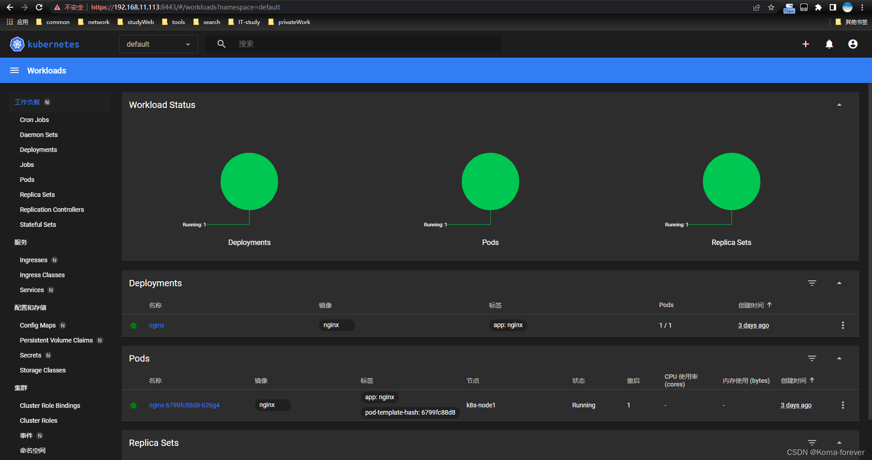Sort Deployments by creation time arrow
The width and height of the screenshot is (872, 460).
[769, 305]
